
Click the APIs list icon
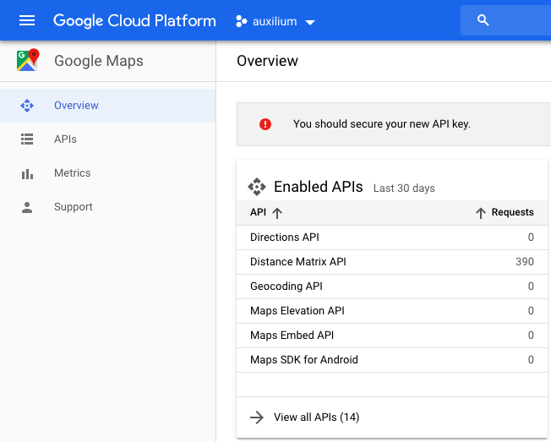[27, 139]
